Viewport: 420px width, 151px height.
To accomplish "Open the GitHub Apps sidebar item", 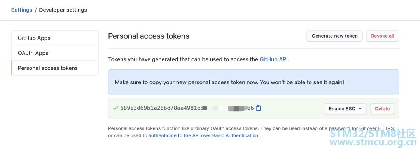I will tap(55, 38).
